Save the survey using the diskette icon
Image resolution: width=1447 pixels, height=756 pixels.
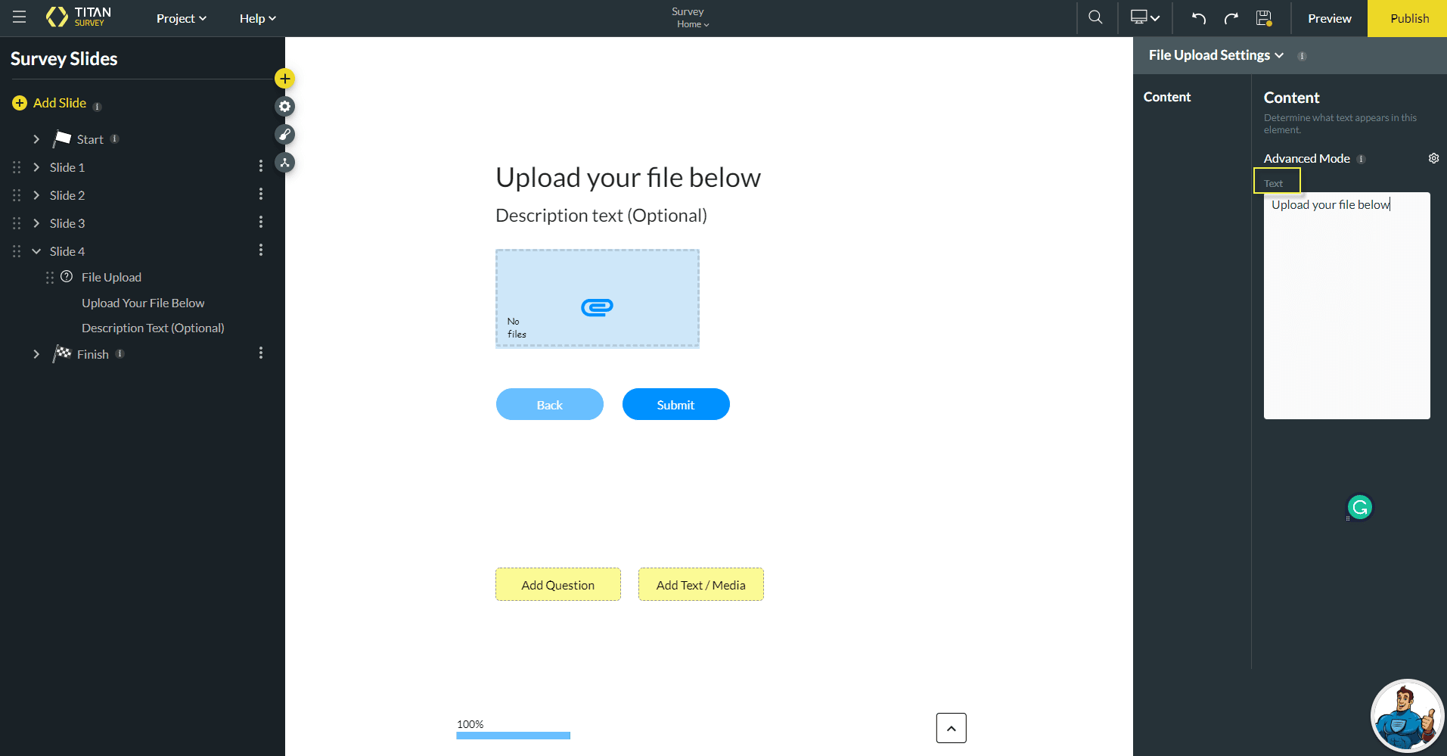click(1262, 17)
